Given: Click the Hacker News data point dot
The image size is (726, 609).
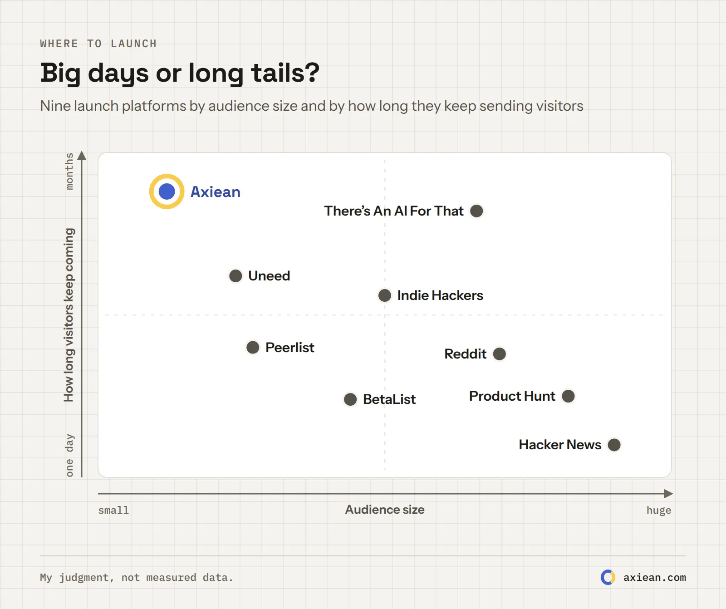Looking at the screenshot, I should (614, 445).
